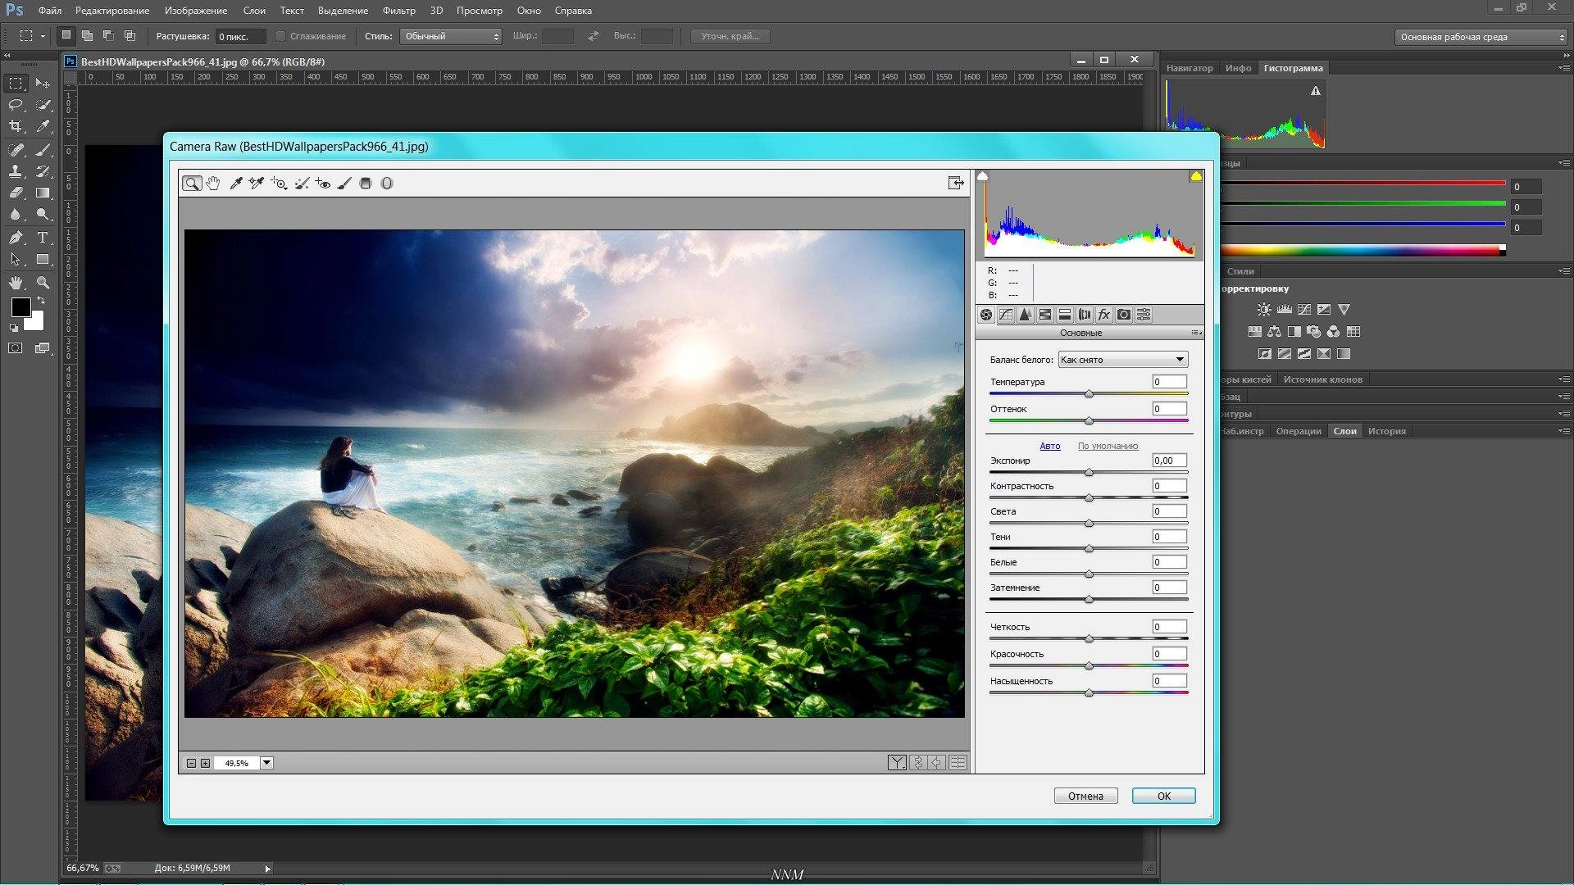Image resolution: width=1574 pixels, height=885 pixels.
Task: Switch to the История tab
Action: click(x=1386, y=431)
